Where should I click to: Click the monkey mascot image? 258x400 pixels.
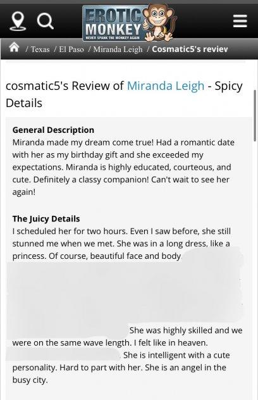[159, 22]
